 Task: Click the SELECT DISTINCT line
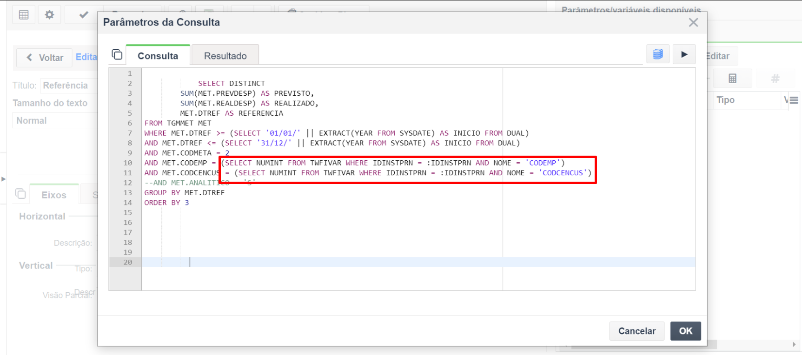232,83
